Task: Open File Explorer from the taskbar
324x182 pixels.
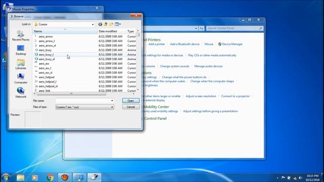Action: (20, 177)
